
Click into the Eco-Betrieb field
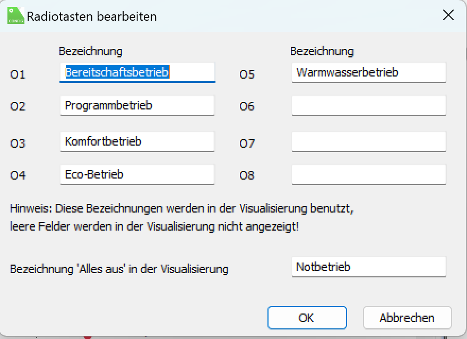point(137,174)
